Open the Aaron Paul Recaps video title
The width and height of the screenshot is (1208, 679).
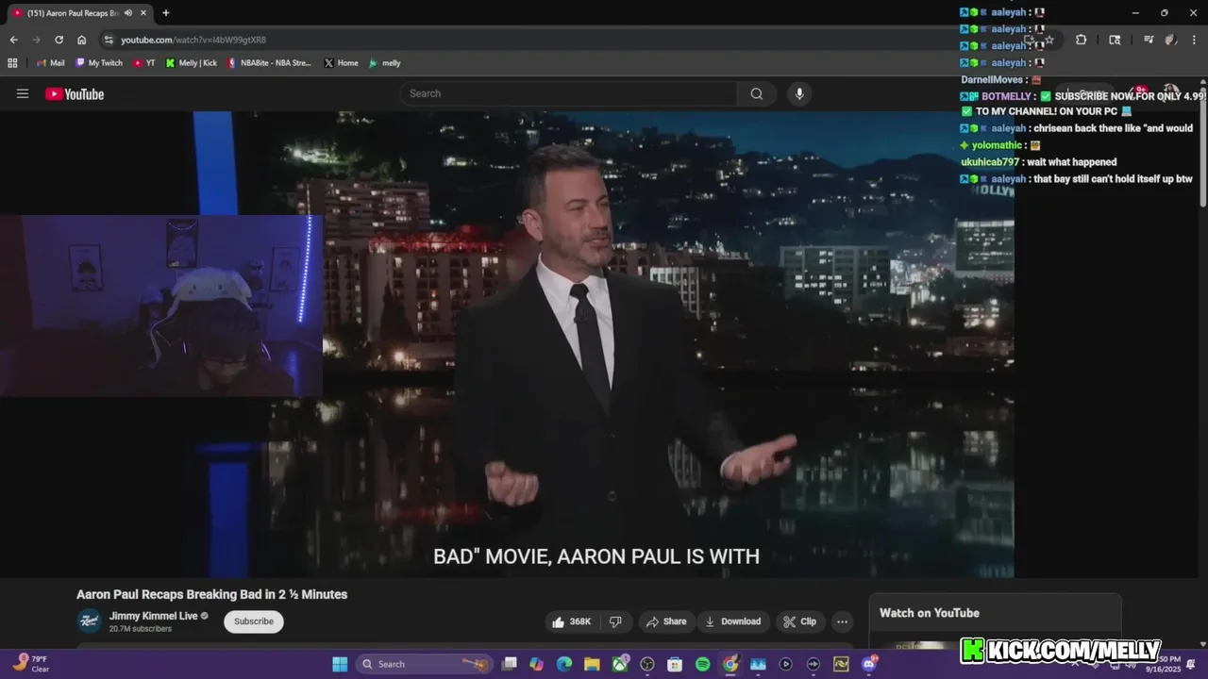(211, 594)
